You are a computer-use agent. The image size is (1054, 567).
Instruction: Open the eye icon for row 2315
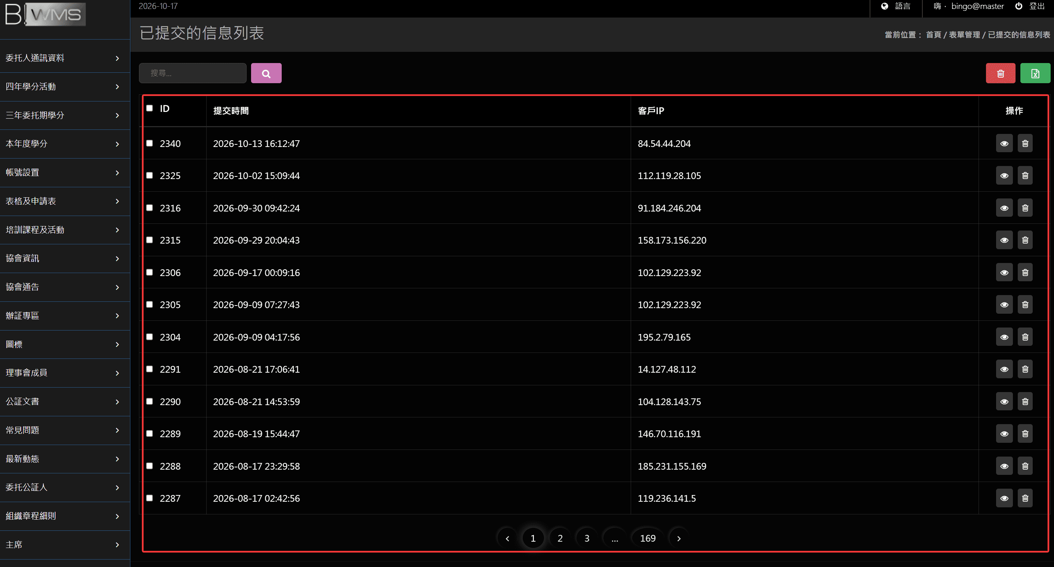click(x=1004, y=240)
